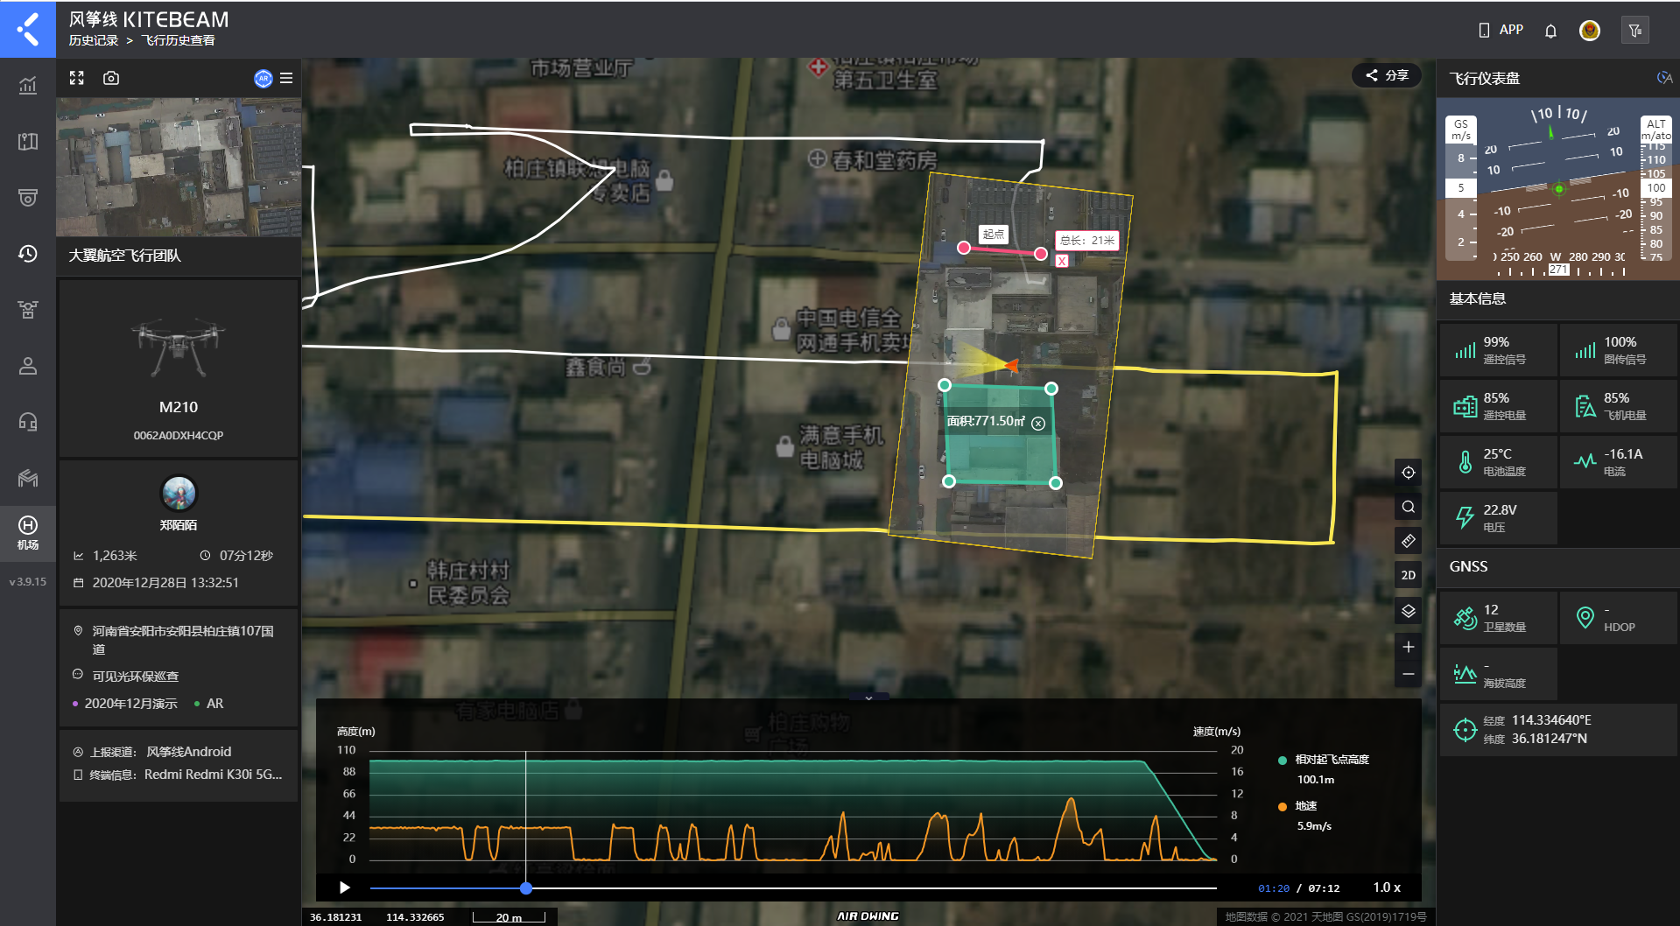This screenshot has width=1680, height=926.
Task: Switch the map to 2D mode
Action: 1408,575
